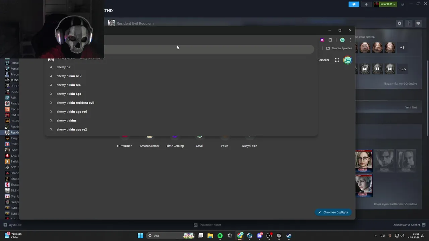Select Satisfactory in Steam library list
429x241 pixels.
point(11,161)
